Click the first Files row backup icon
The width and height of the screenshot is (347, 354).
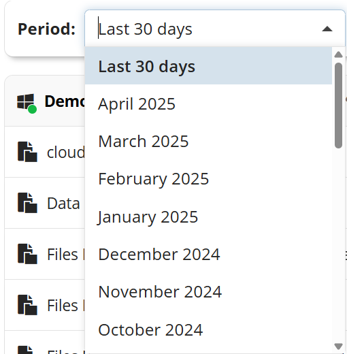pos(27,254)
